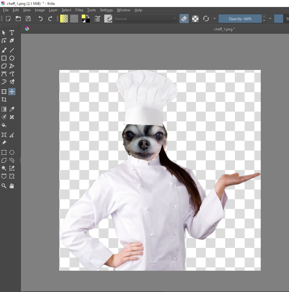Screen dimensions: 289x292
Task: Select the Smart Patch tool
Action: coord(12,117)
